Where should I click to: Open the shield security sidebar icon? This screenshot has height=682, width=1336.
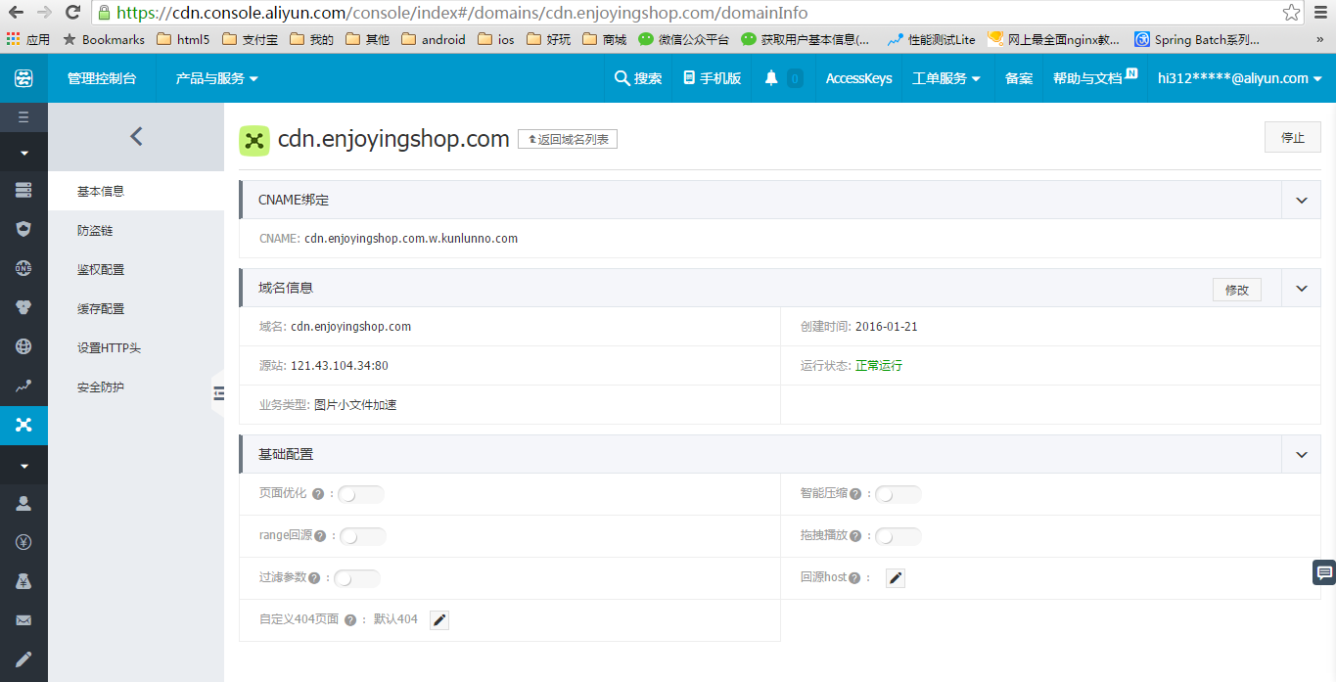coord(23,228)
